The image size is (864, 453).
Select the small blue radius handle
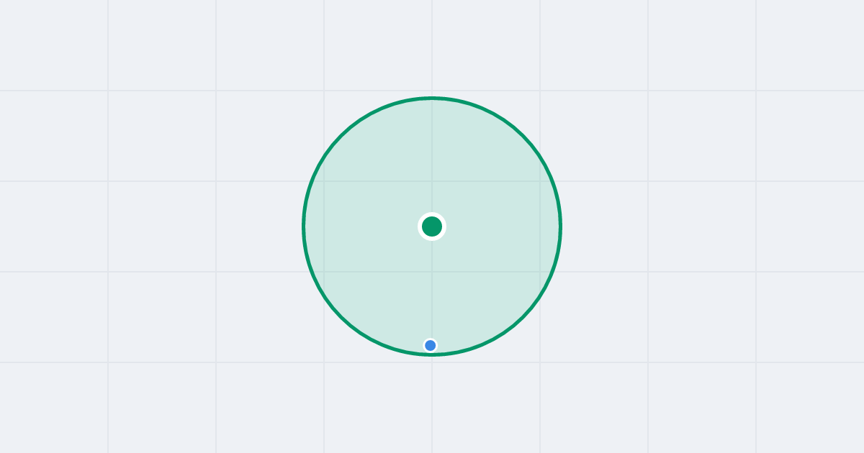point(431,345)
